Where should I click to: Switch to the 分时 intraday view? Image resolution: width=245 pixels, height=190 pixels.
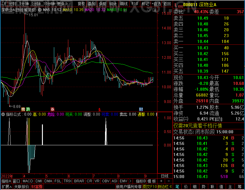click(13, 3)
